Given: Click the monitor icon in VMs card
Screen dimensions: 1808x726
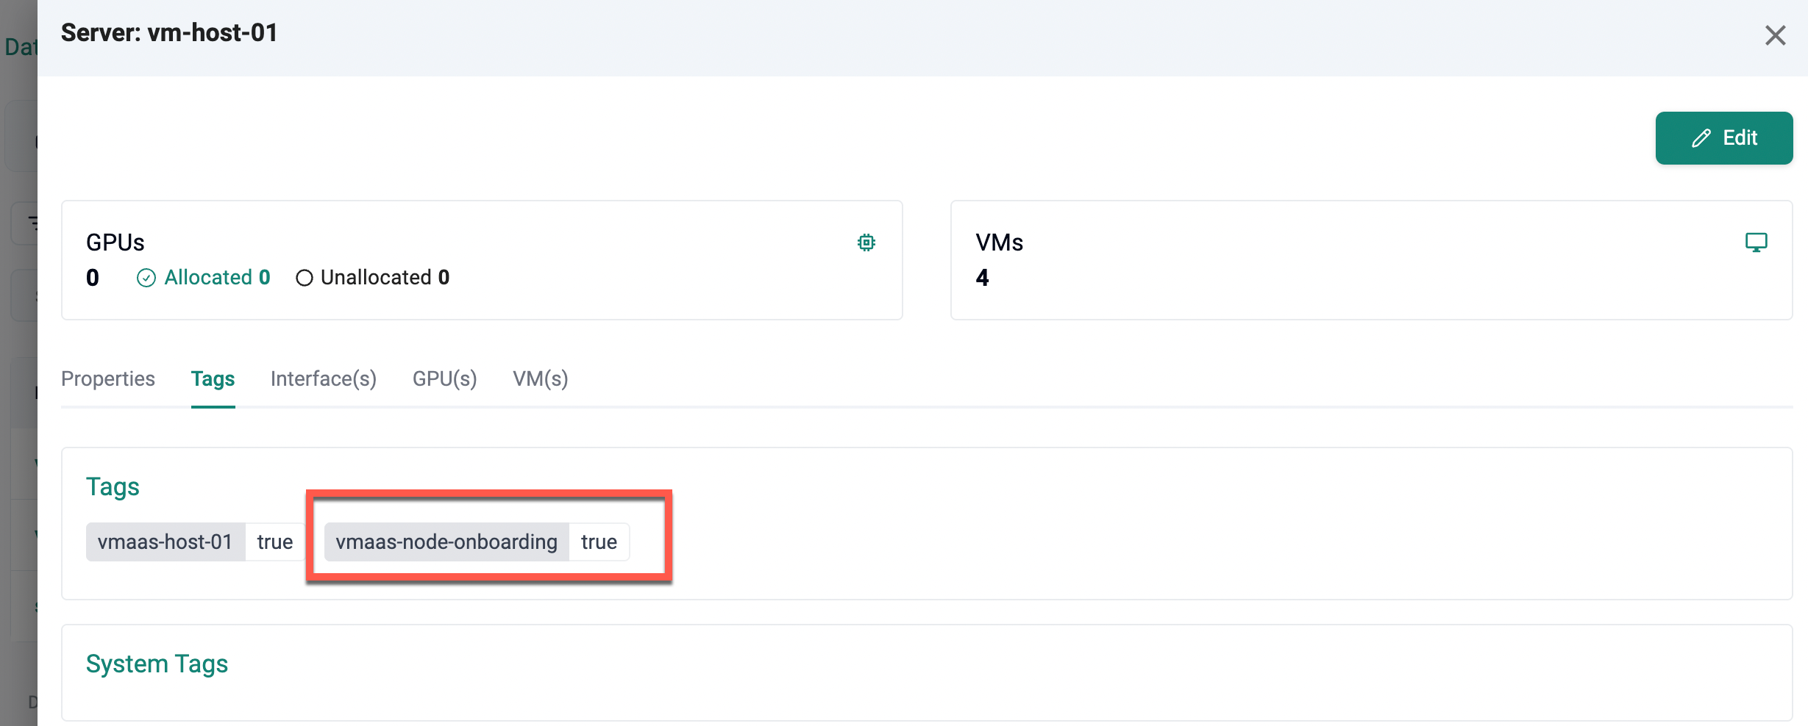Looking at the screenshot, I should click(1756, 242).
